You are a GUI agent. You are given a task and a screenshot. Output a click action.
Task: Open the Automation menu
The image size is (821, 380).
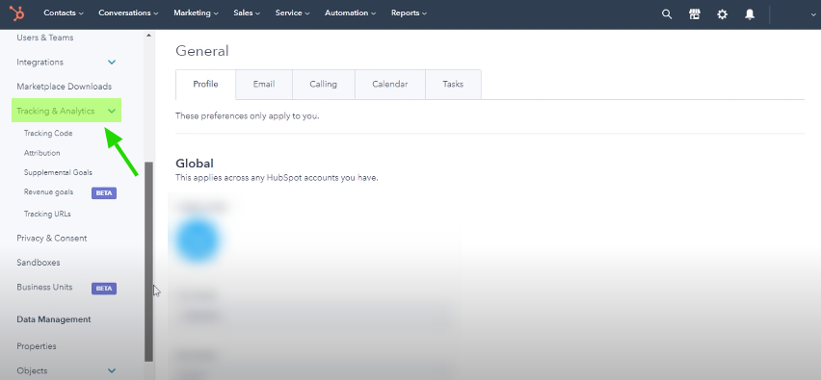(x=350, y=13)
